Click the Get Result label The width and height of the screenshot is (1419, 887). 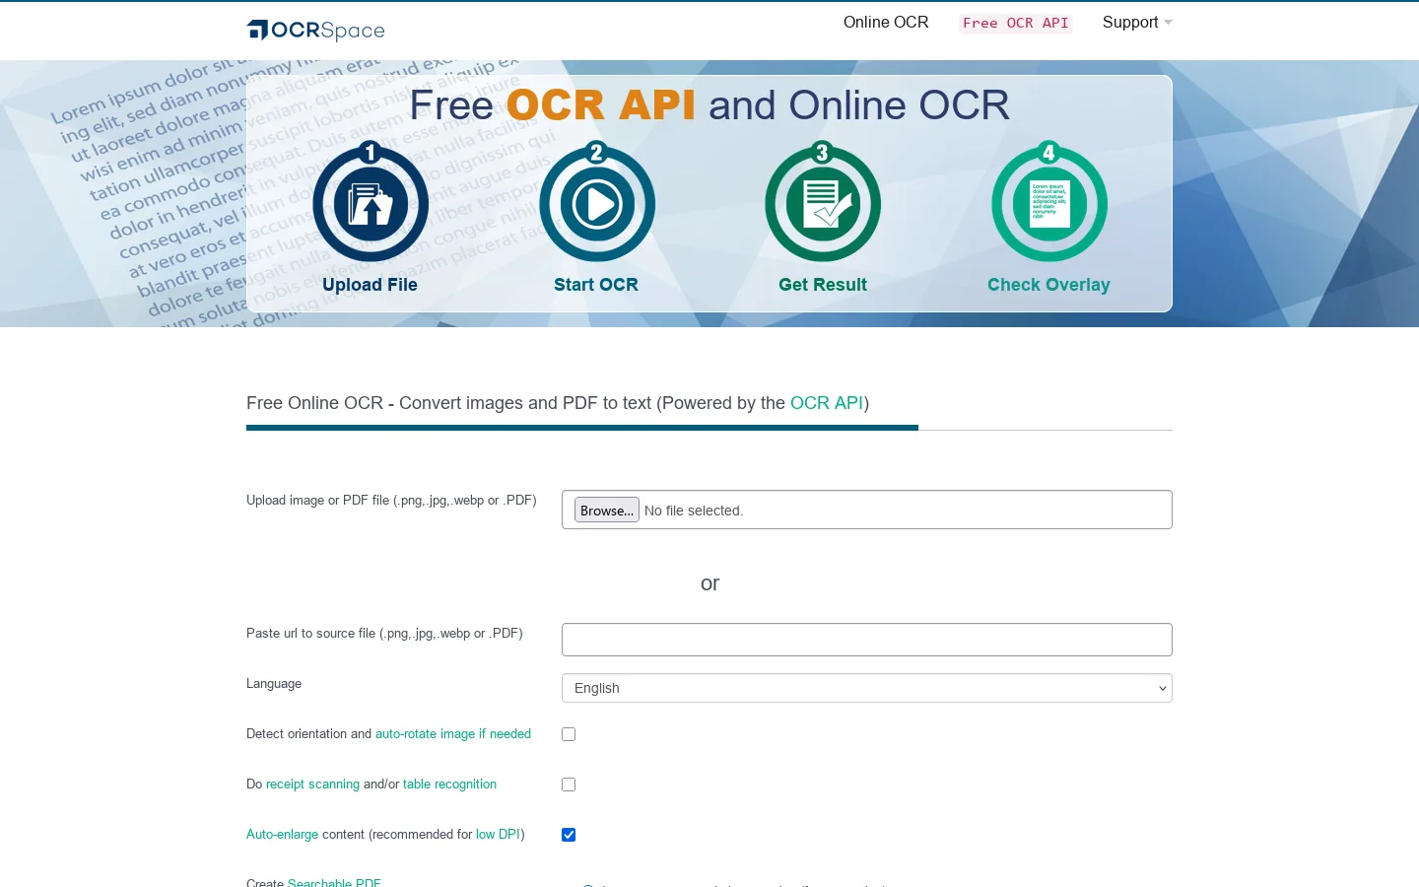tap(823, 285)
